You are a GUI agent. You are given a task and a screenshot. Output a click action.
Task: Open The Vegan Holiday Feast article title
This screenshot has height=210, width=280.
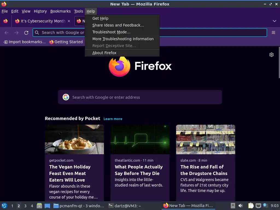click(70, 173)
